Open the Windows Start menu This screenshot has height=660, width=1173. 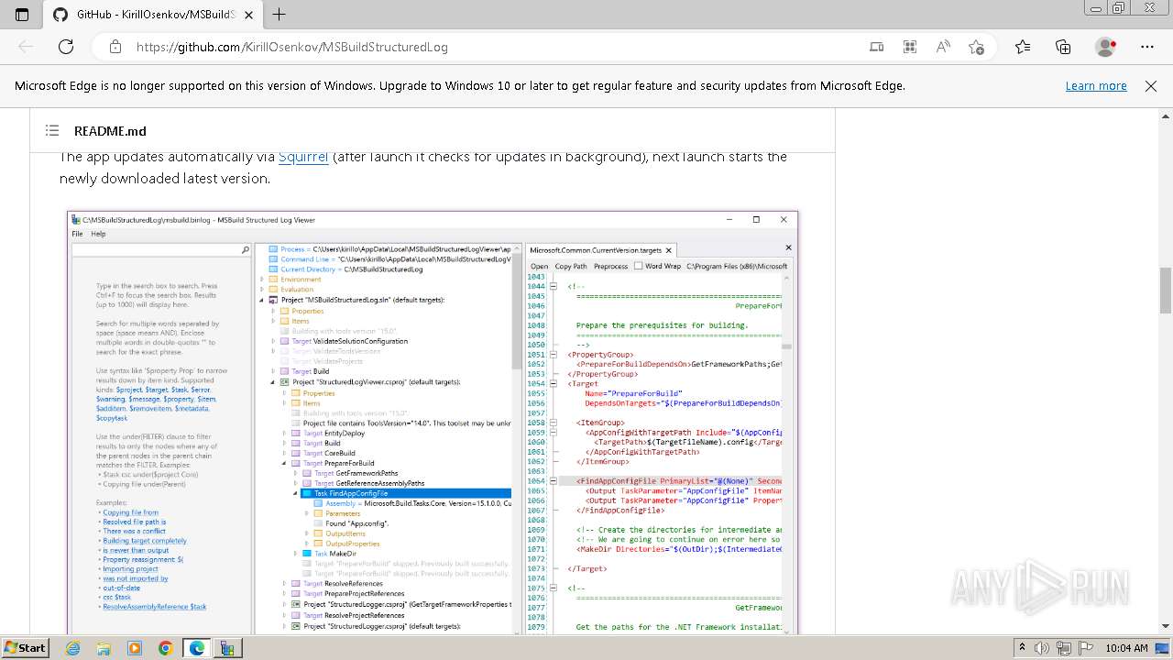pyautogui.click(x=25, y=647)
